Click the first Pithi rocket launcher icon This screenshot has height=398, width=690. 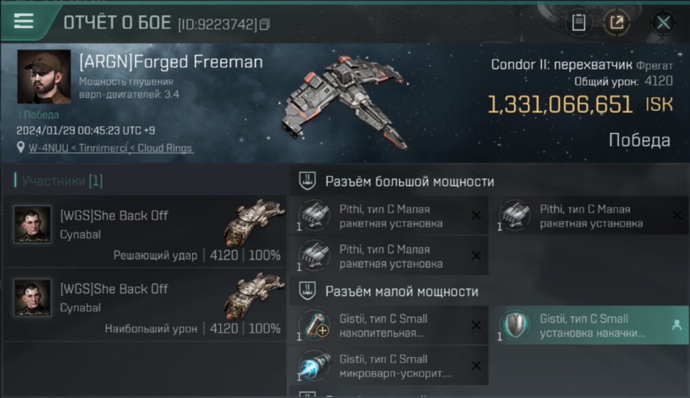coord(314,215)
